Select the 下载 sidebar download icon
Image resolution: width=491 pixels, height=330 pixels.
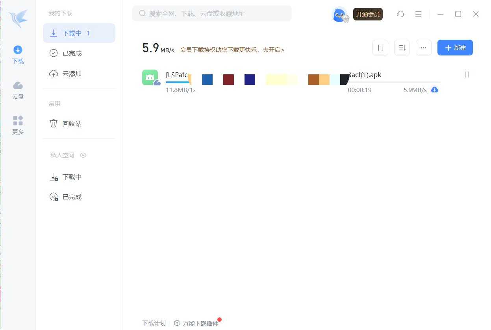(18, 55)
